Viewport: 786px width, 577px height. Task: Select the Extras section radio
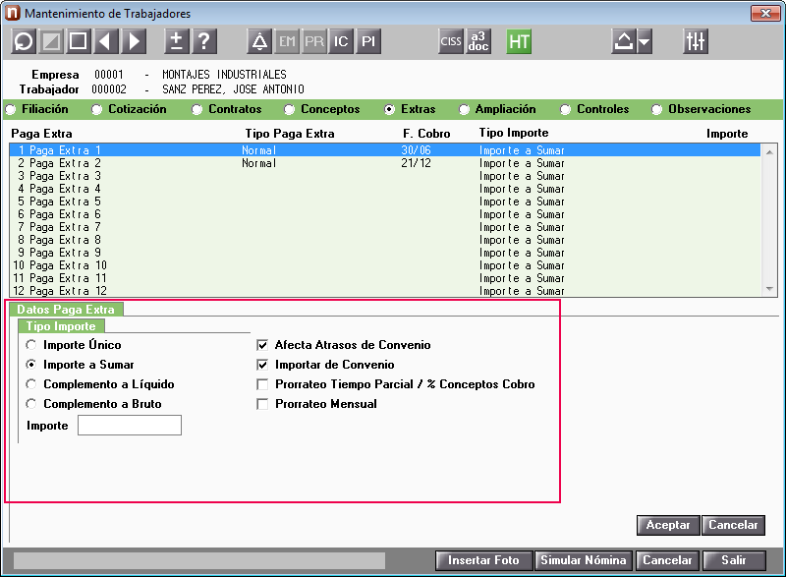(389, 109)
